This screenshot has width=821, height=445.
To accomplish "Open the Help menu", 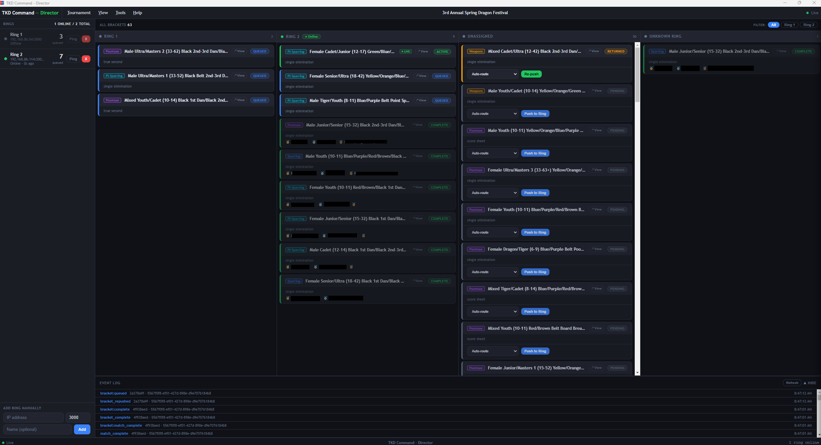I will click(137, 13).
